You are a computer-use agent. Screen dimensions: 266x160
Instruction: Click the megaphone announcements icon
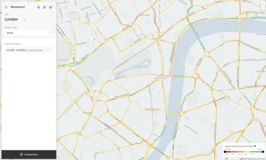click(x=50, y=7)
